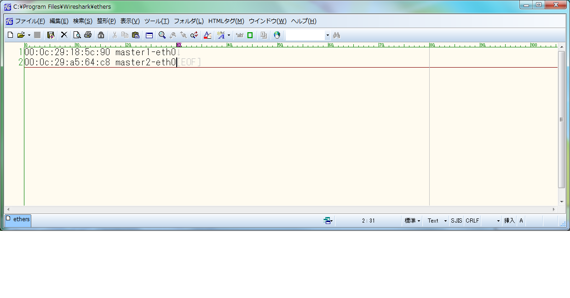Screen dimensions: 570x298
Task: Open the font color settings icon
Action: [207, 35]
